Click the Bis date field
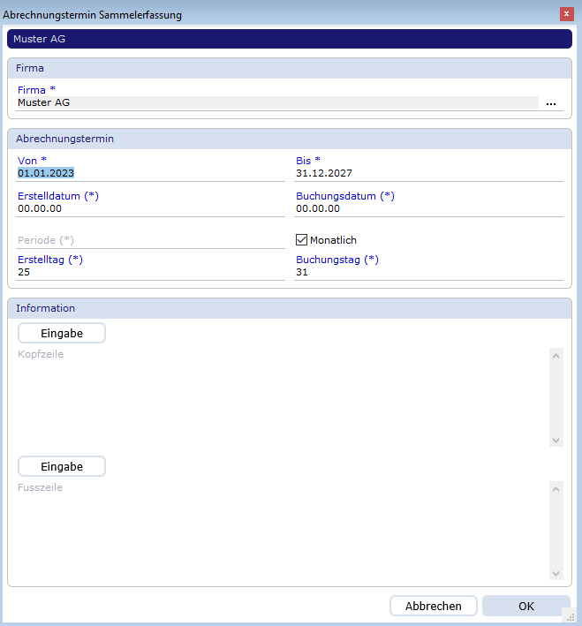Screen dimensions: 582x626 pos(428,174)
